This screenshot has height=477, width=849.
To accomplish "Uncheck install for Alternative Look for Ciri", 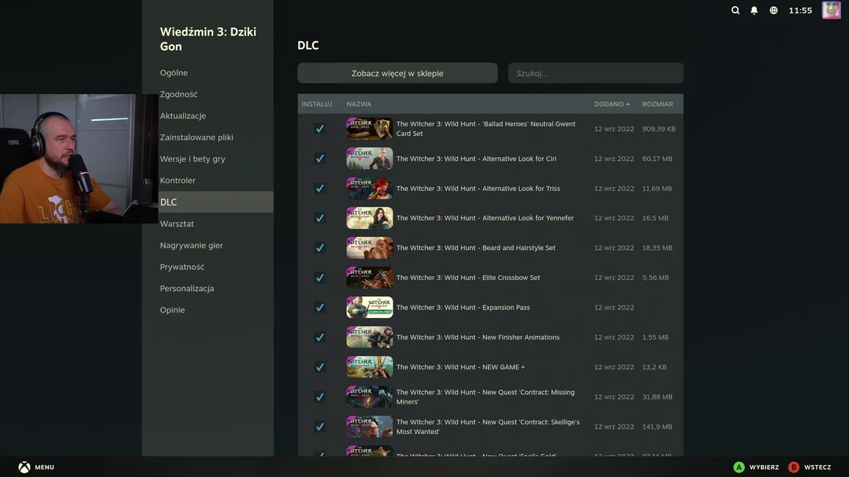I will point(320,158).
